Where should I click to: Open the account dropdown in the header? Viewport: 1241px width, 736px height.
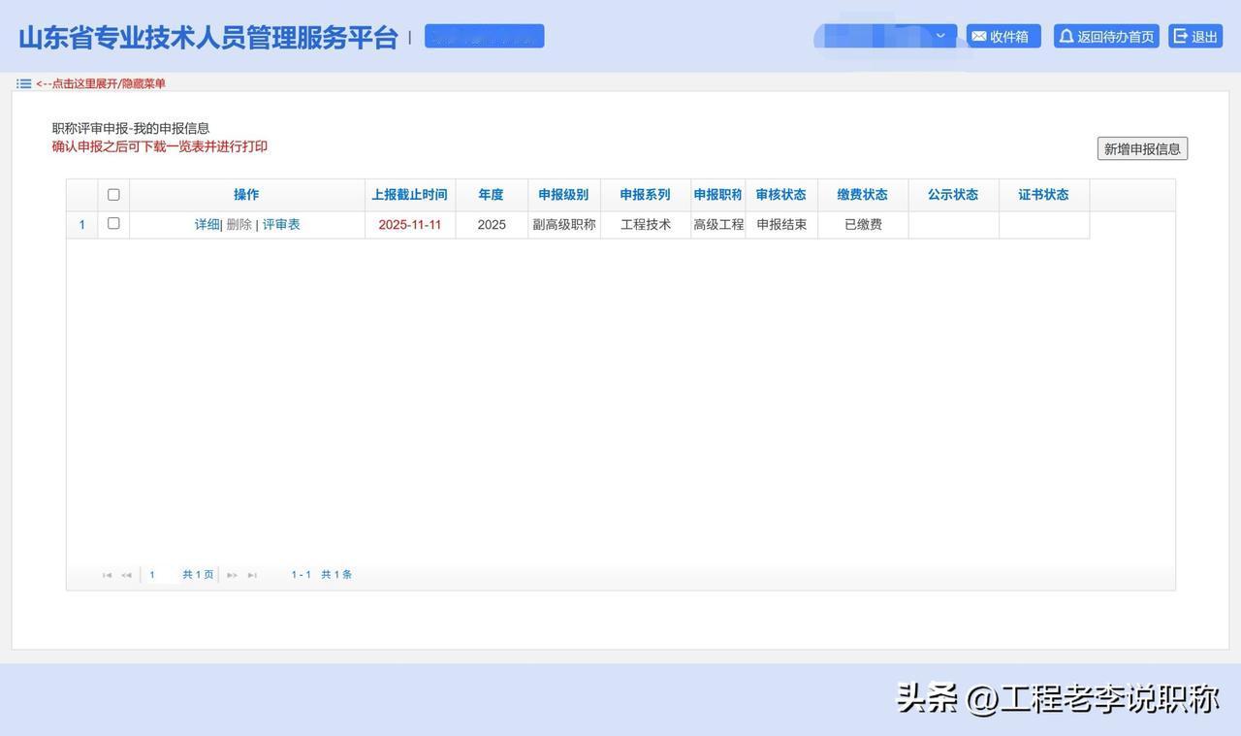(939, 35)
